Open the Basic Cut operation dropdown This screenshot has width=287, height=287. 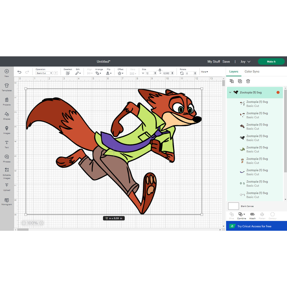click(x=44, y=73)
